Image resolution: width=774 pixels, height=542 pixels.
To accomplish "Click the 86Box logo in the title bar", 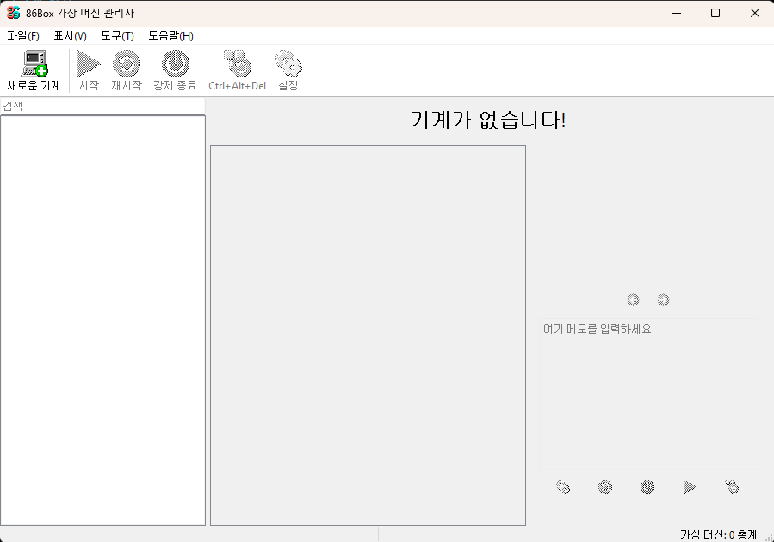I will pyautogui.click(x=13, y=13).
